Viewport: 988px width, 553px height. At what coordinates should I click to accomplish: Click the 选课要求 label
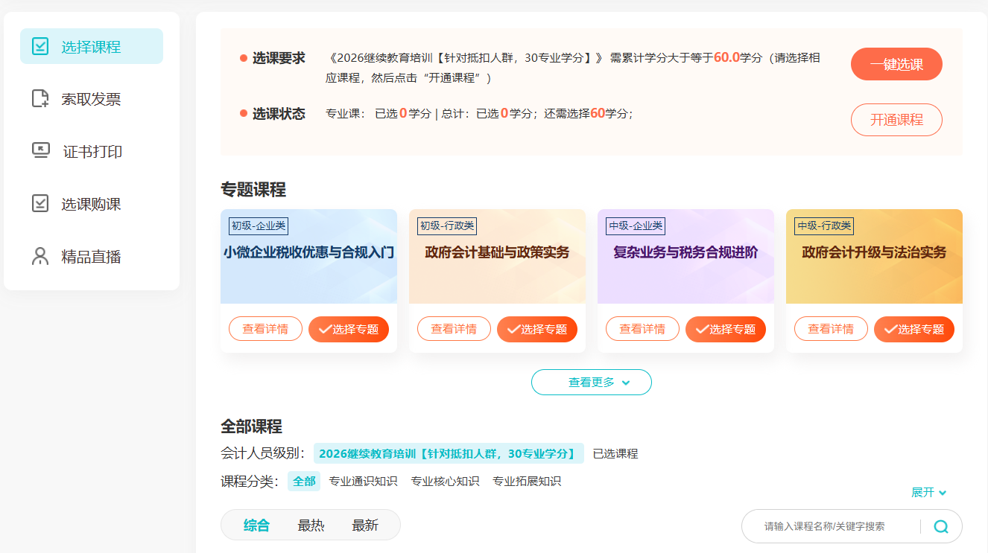(x=279, y=58)
